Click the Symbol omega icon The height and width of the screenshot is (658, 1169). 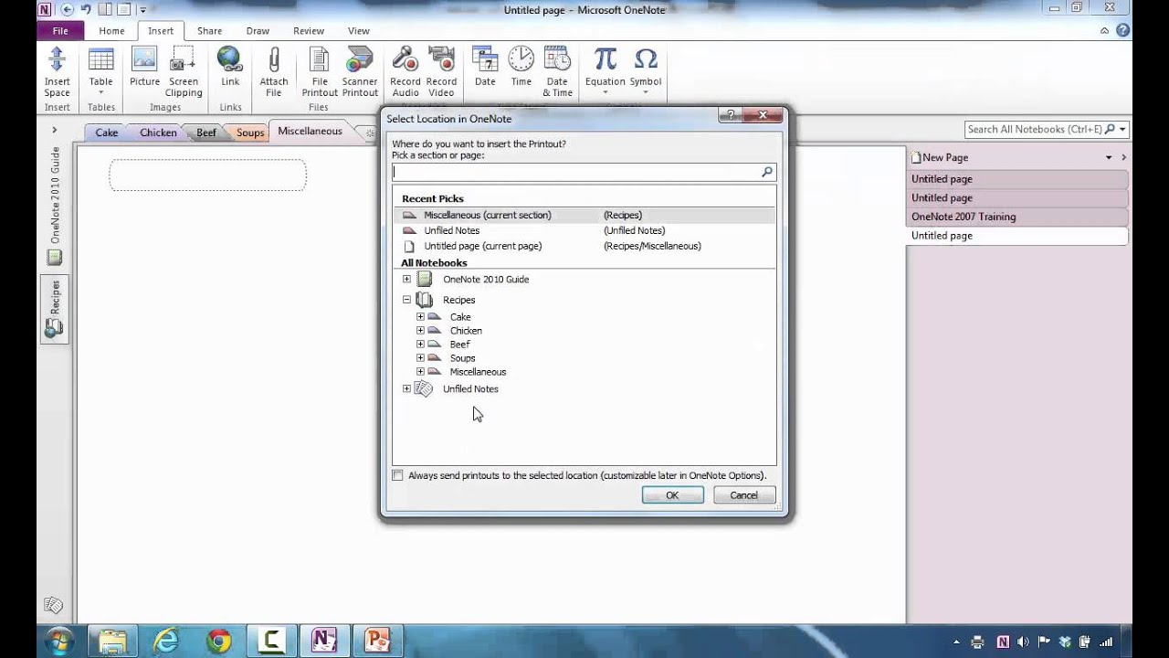pos(645,72)
